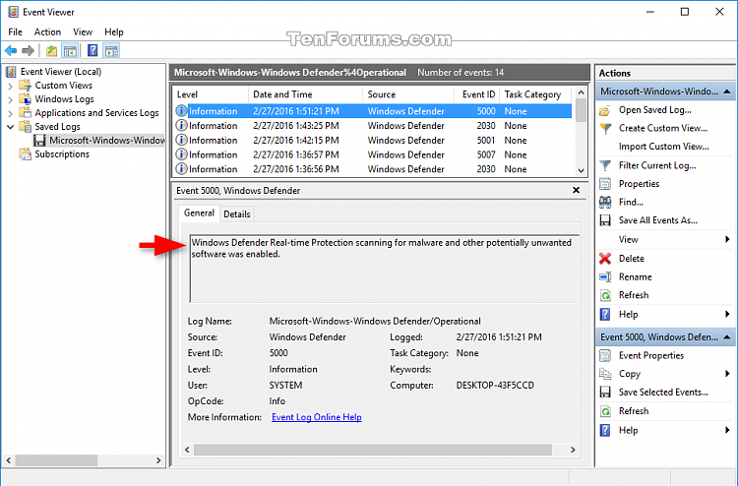Click the blue Help toolbar icon
Image resolution: width=738 pixels, height=486 pixels.
pyautogui.click(x=92, y=50)
